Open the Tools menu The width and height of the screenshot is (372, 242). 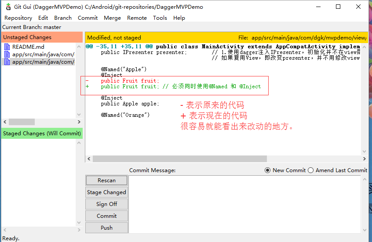click(x=160, y=18)
